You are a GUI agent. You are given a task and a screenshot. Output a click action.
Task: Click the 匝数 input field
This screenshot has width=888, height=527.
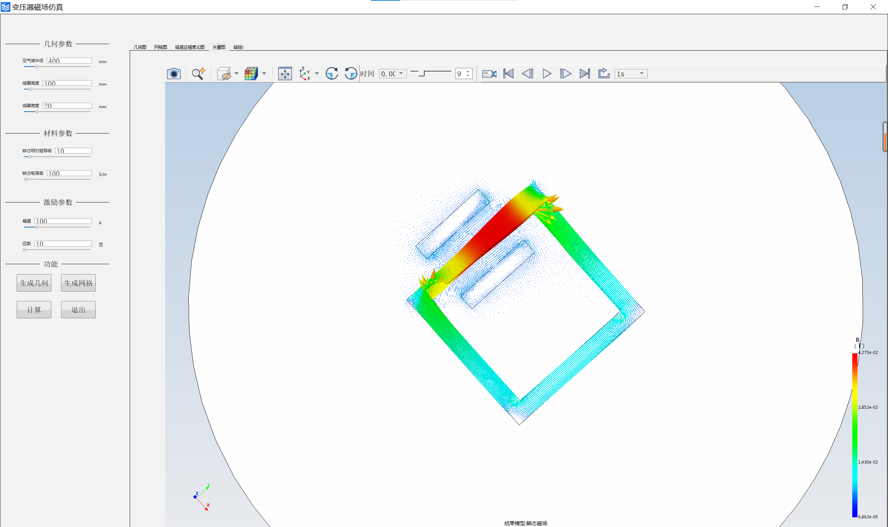(63, 244)
